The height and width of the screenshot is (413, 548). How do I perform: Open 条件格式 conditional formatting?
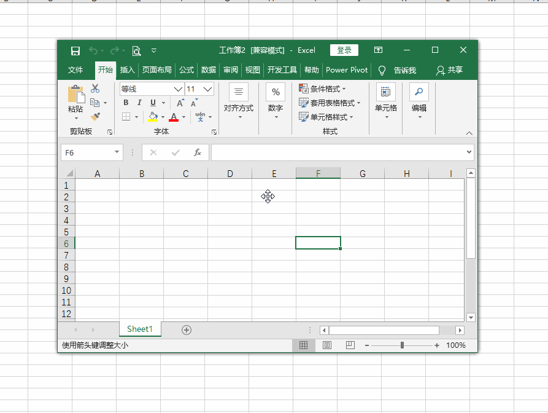point(322,88)
